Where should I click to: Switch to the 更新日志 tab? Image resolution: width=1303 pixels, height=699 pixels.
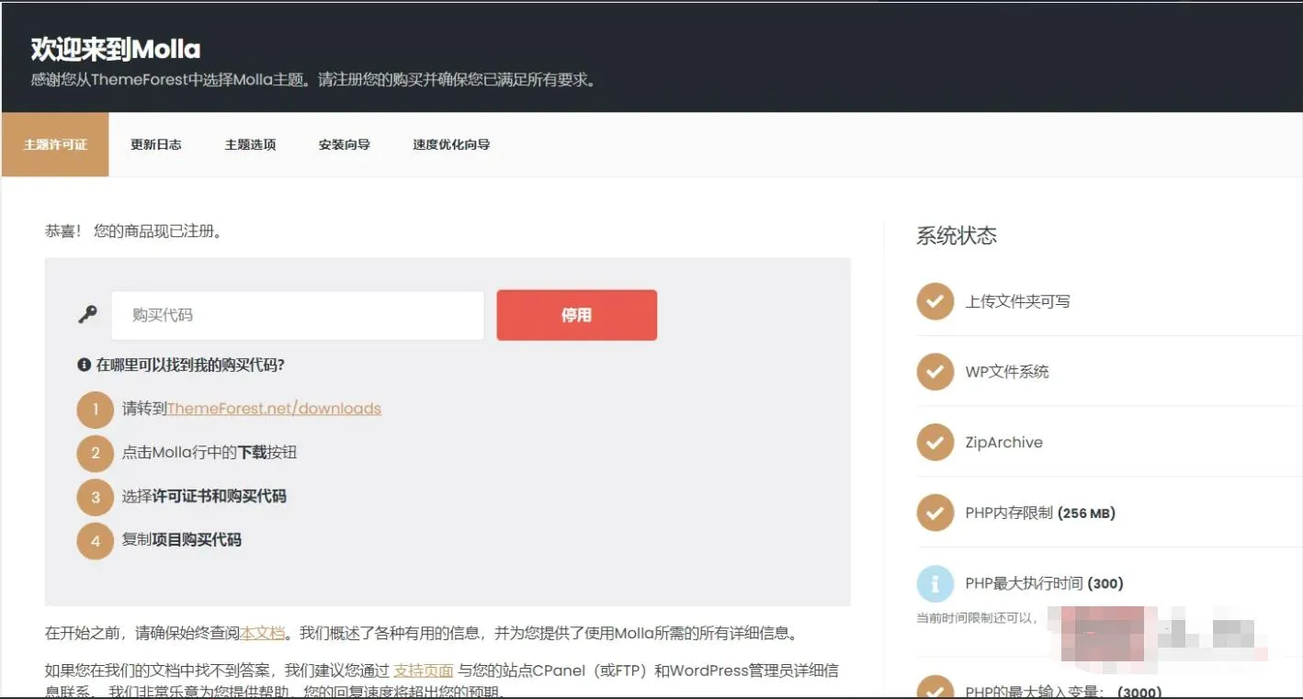[155, 144]
